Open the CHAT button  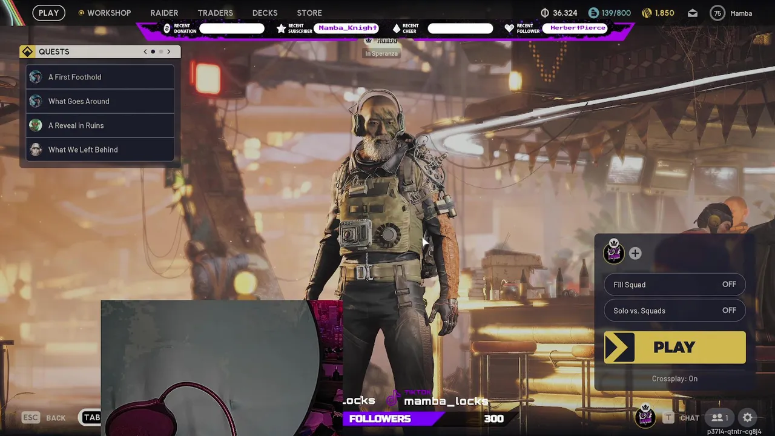pyautogui.click(x=682, y=417)
